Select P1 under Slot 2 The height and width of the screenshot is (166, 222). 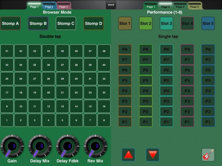coord(145,122)
